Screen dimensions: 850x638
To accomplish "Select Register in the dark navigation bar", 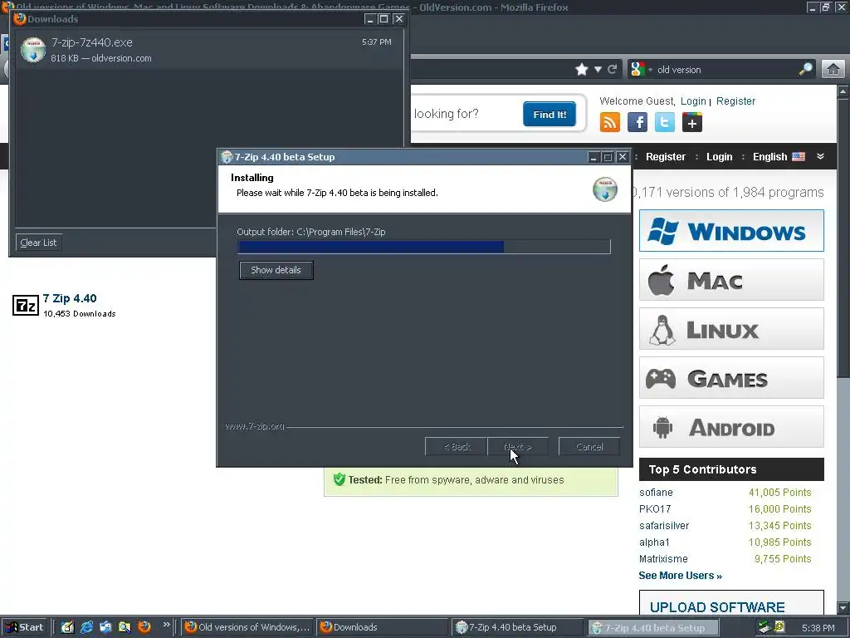I will (x=666, y=157).
